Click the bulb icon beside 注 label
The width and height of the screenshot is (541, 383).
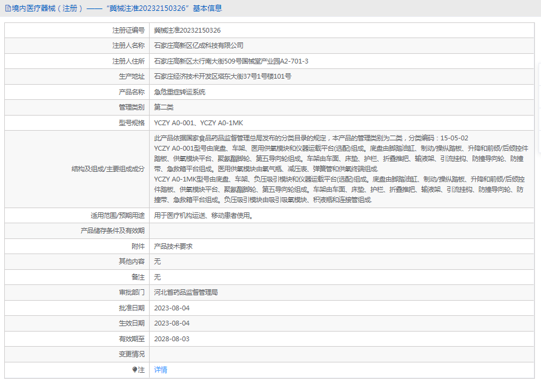pyautogui.click(x=134, y=370)
